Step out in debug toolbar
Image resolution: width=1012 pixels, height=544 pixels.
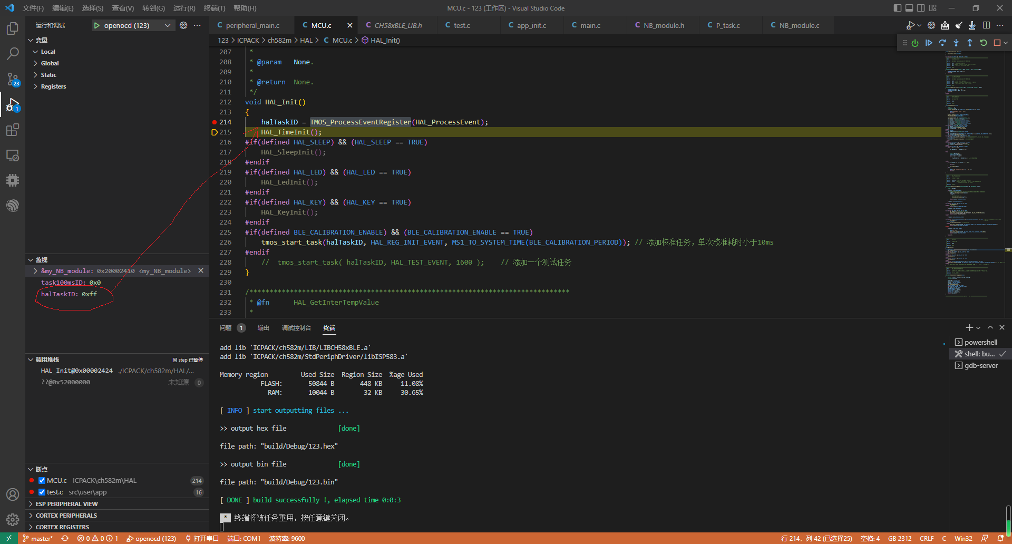970,43
